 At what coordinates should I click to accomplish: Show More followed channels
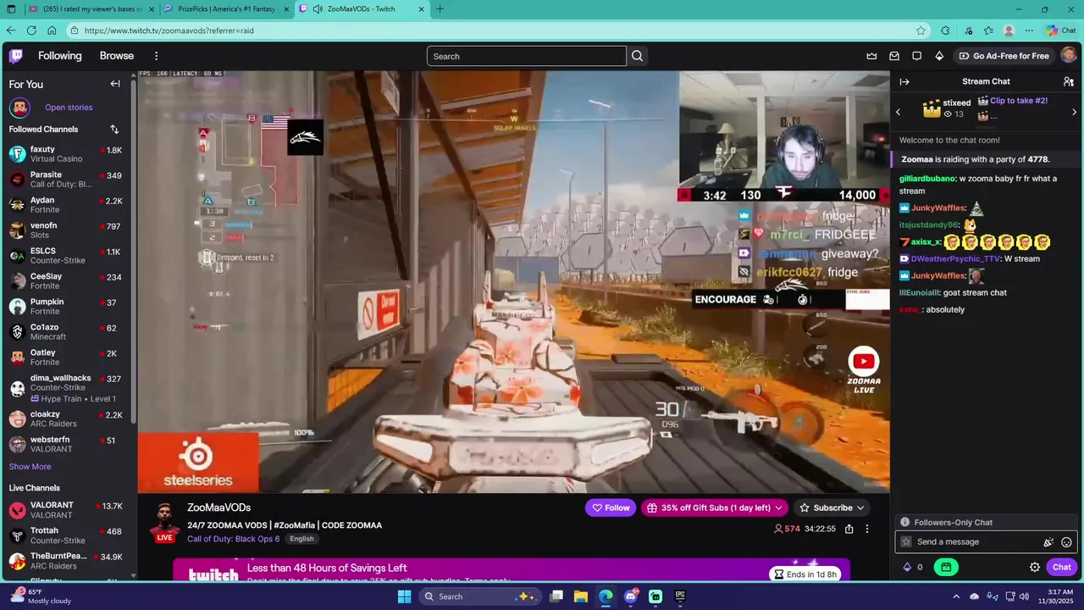pyautogui.click(x=30, y=467)
